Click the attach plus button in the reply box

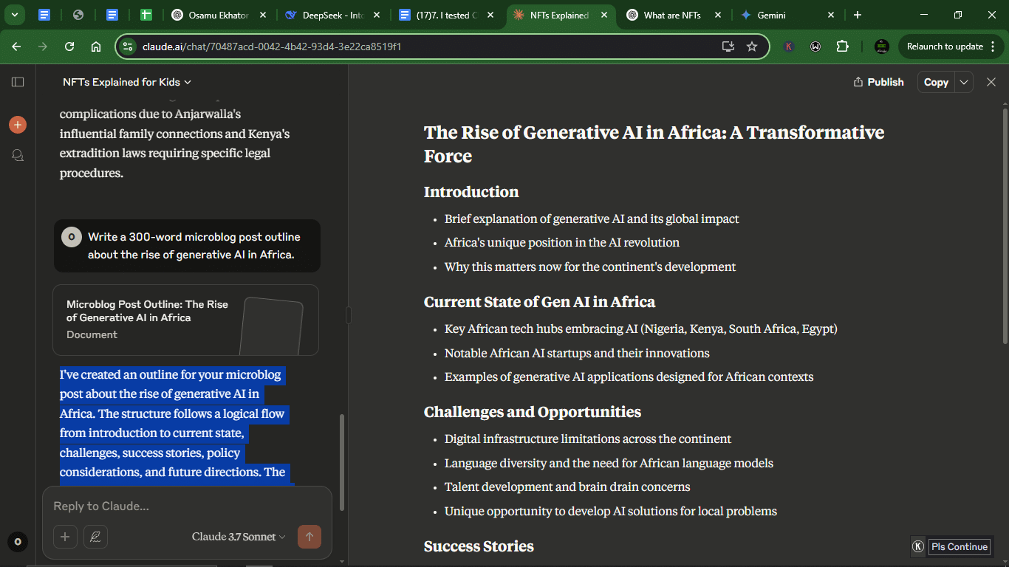(x=65, y=537)
